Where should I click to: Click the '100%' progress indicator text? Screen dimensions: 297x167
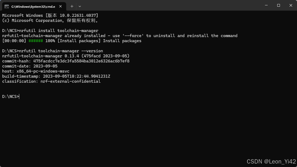50,41
